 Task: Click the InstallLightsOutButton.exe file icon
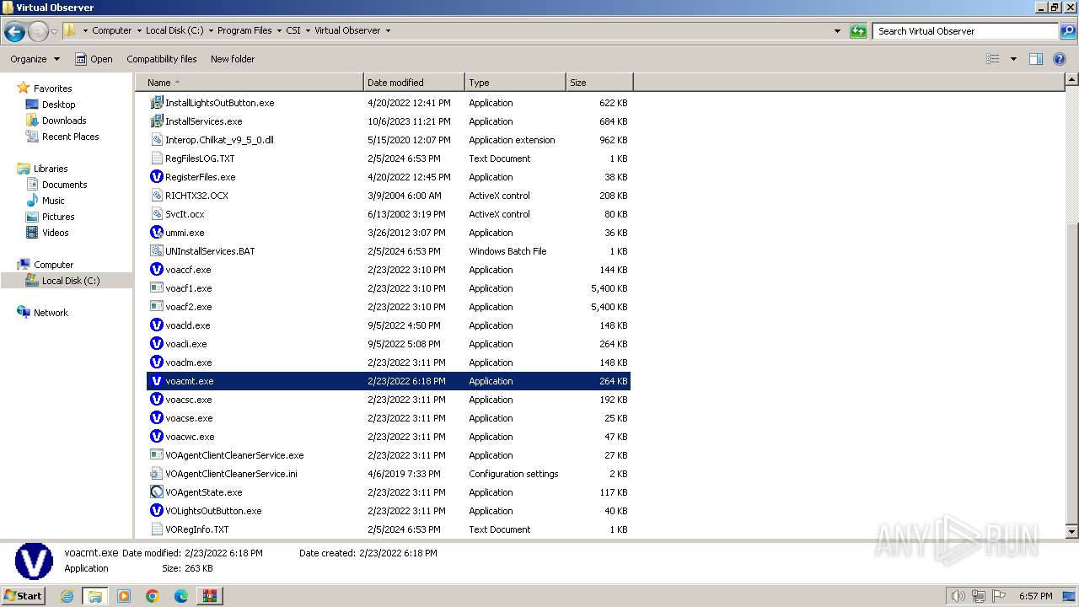point(156,103)
